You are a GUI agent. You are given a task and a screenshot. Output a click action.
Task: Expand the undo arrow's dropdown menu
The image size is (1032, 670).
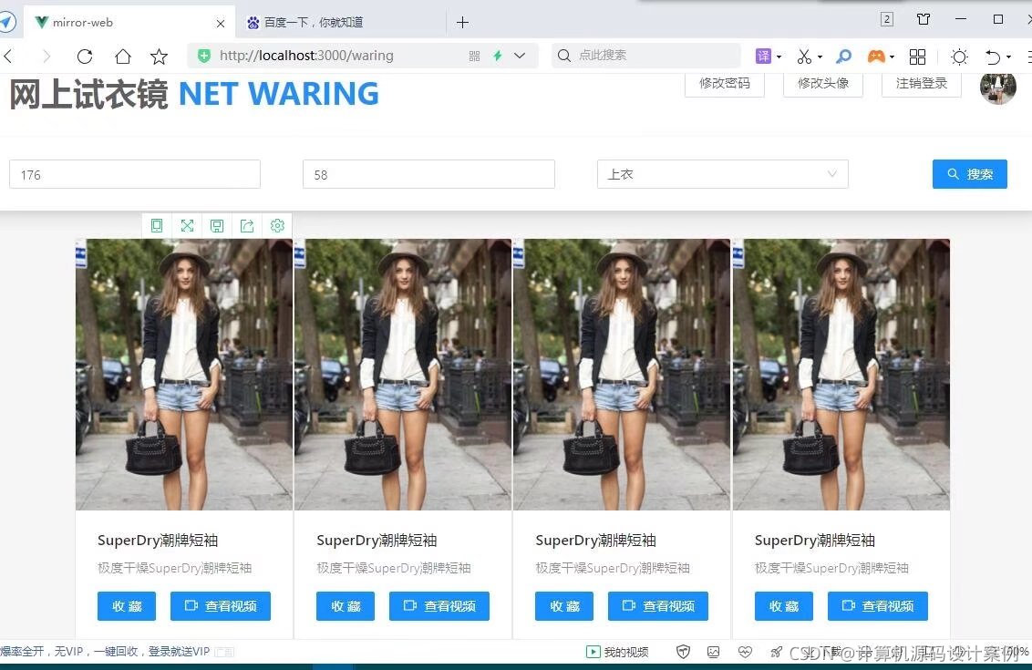[x=1008, y=56]
